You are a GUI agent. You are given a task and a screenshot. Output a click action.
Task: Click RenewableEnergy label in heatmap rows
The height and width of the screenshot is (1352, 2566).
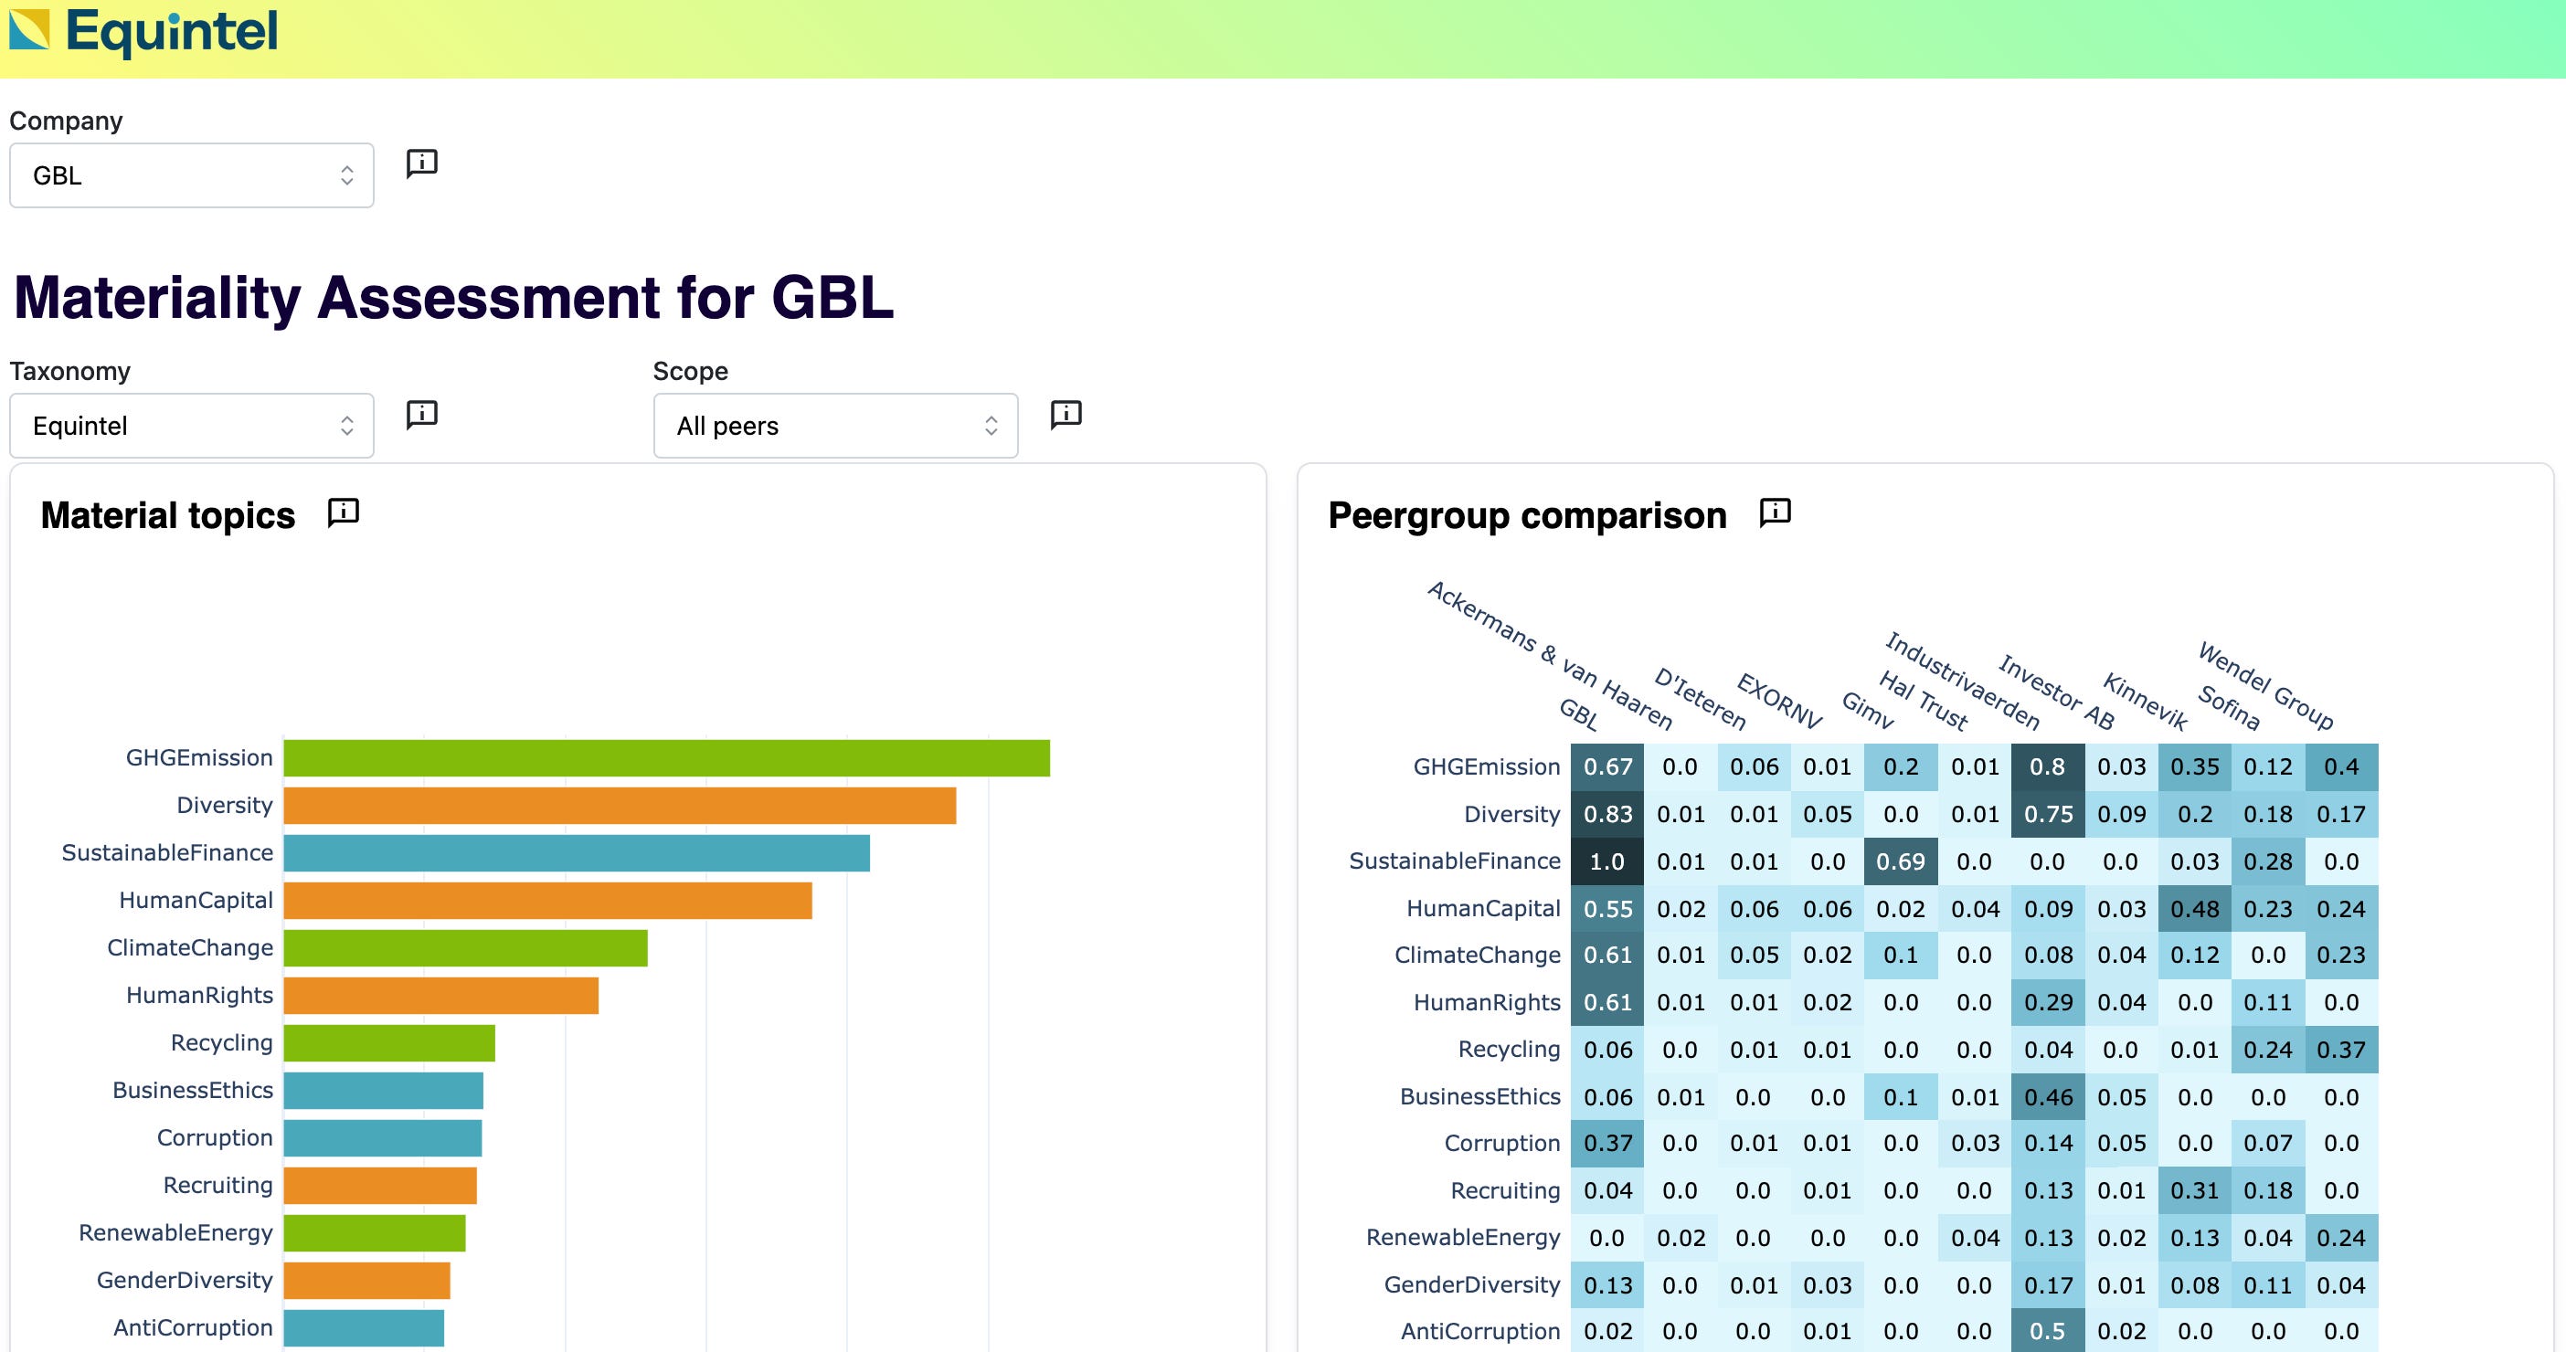point(1462,1238)
